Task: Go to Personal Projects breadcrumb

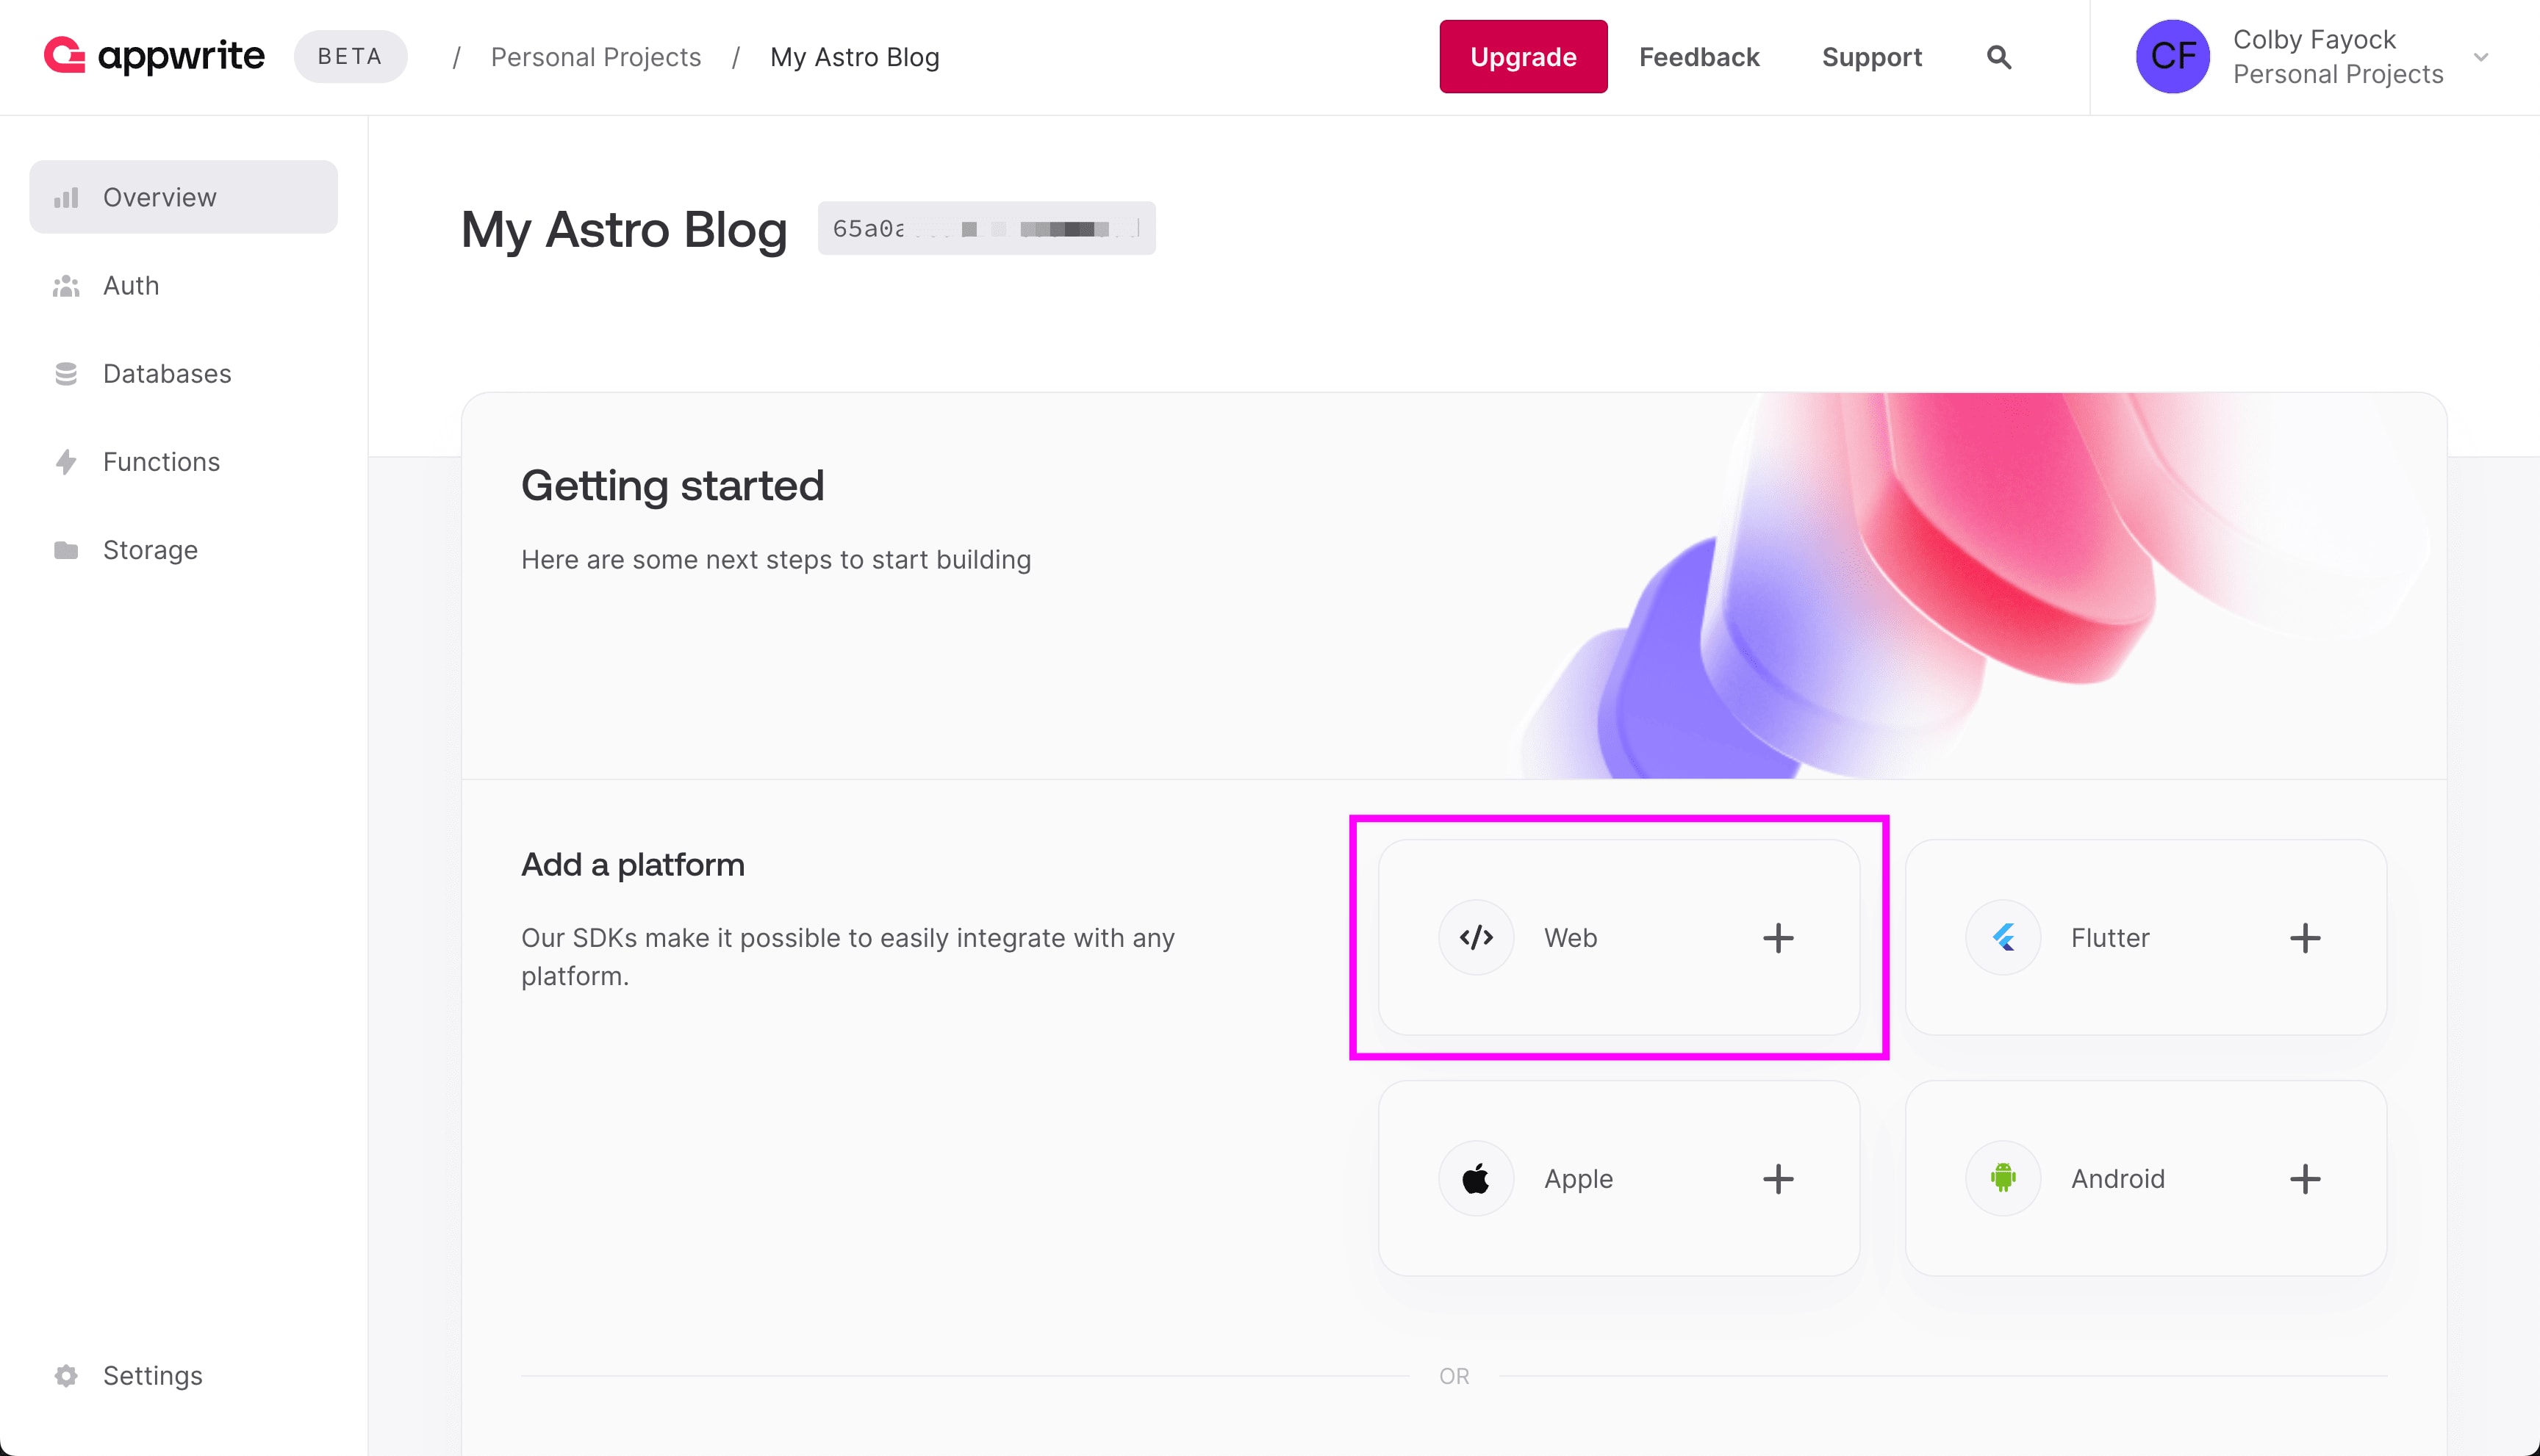Action: 595,57
